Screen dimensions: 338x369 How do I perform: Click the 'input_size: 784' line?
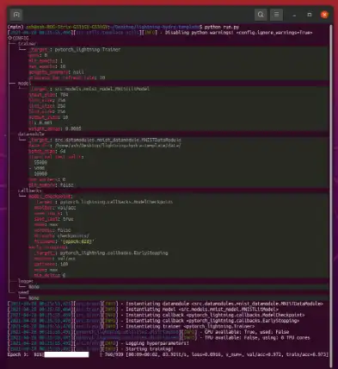coord(48,95)
